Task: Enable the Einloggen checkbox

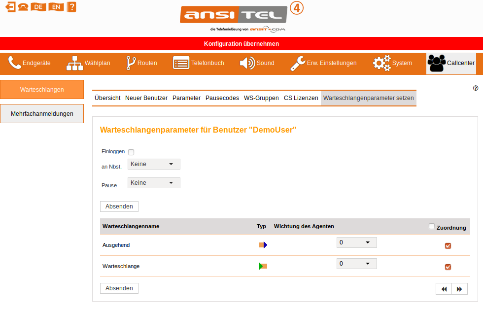Action: [131, 152]
